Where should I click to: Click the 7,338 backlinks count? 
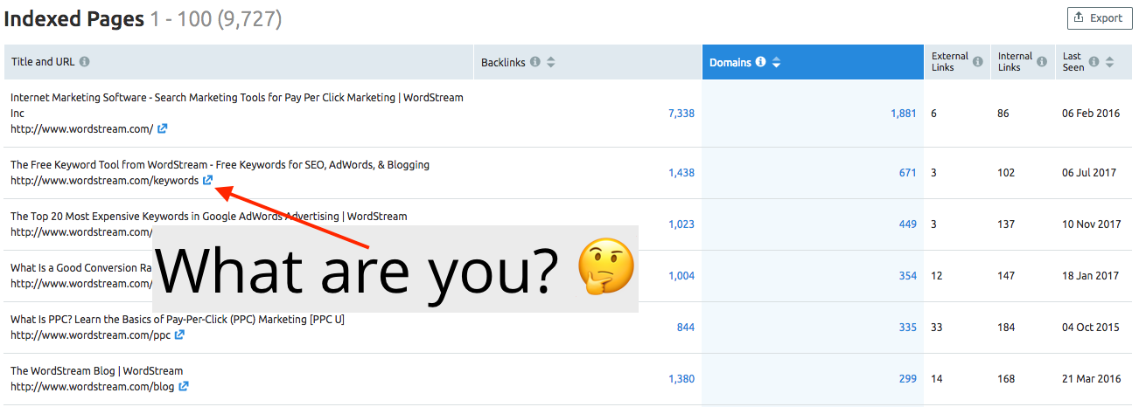pyautogui.click(x=681, y=114)
